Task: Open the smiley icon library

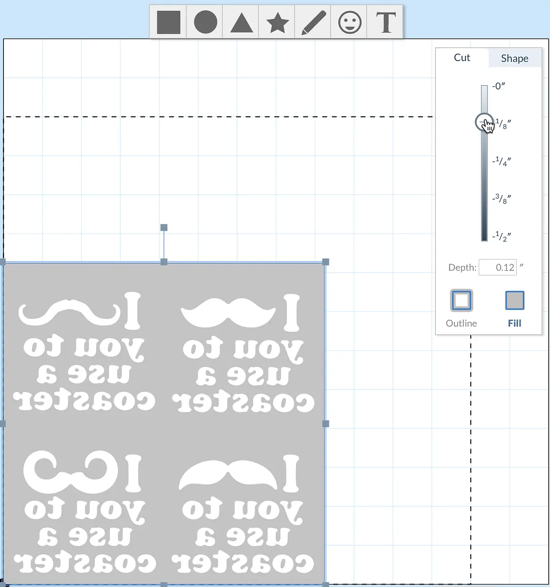Action: pyautogui.click(x=350, y=23)
